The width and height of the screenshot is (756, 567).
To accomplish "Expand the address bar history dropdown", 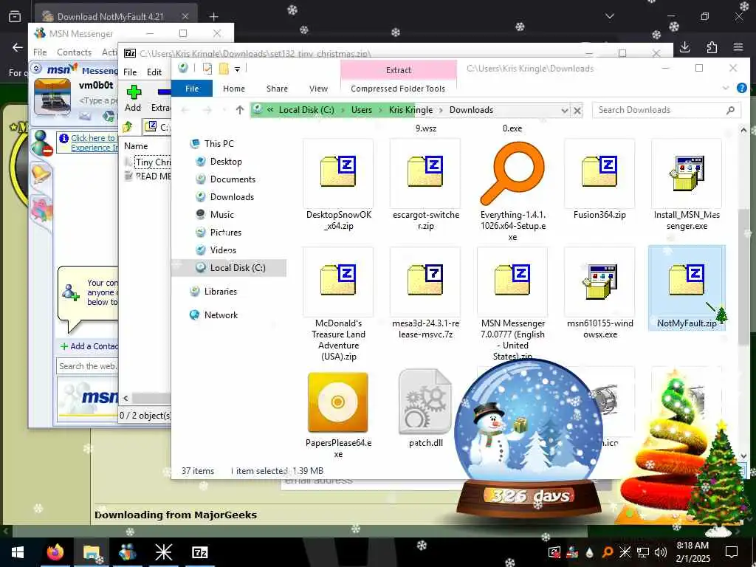I will click(565, 111).
